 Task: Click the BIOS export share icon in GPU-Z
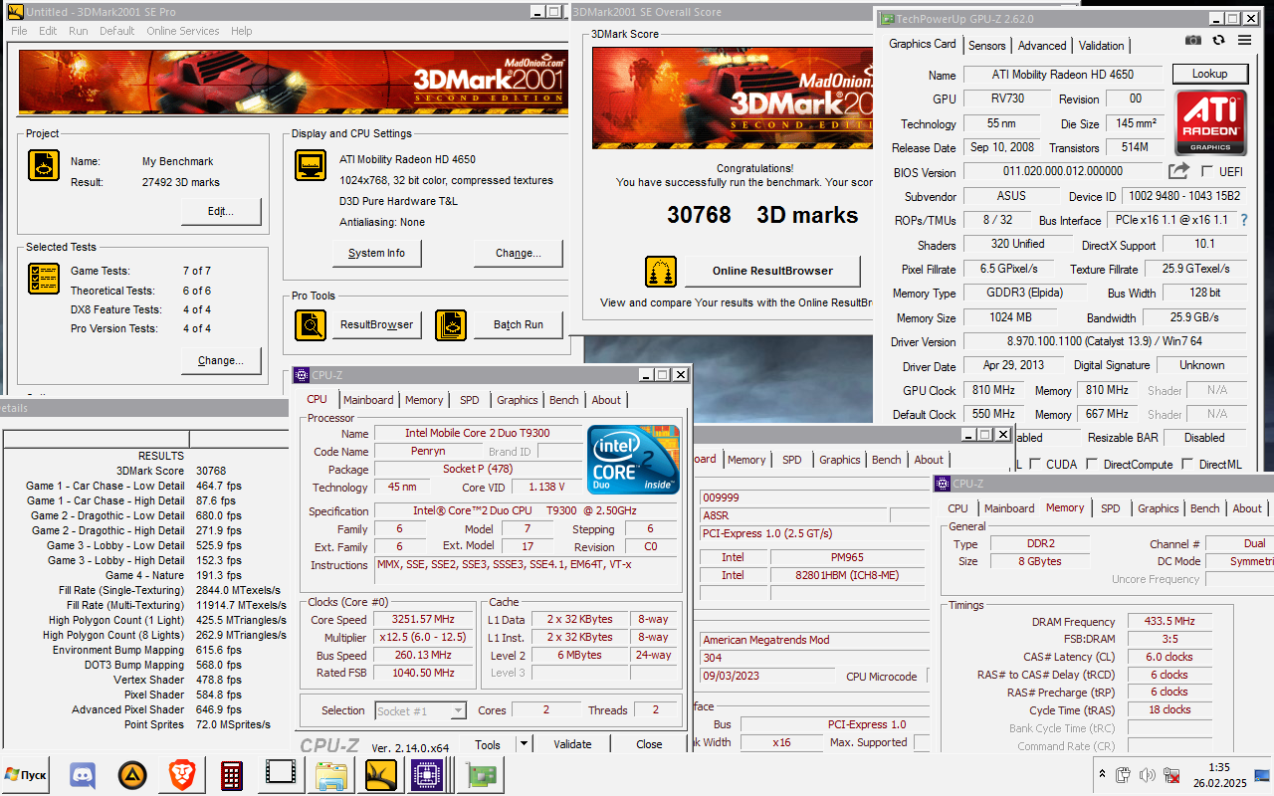1179,171
